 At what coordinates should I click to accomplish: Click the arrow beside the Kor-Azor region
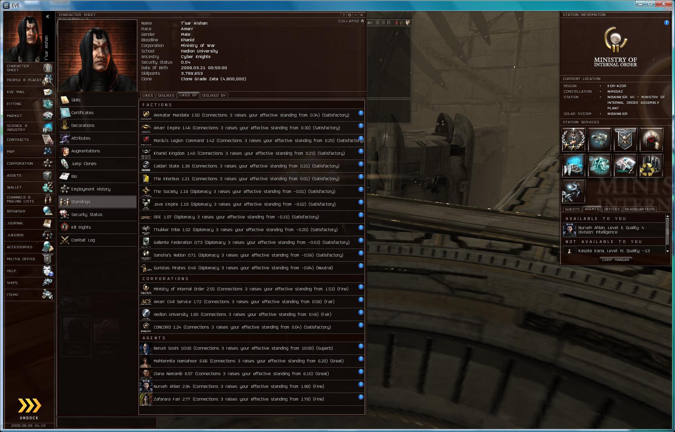click(601, 86)
